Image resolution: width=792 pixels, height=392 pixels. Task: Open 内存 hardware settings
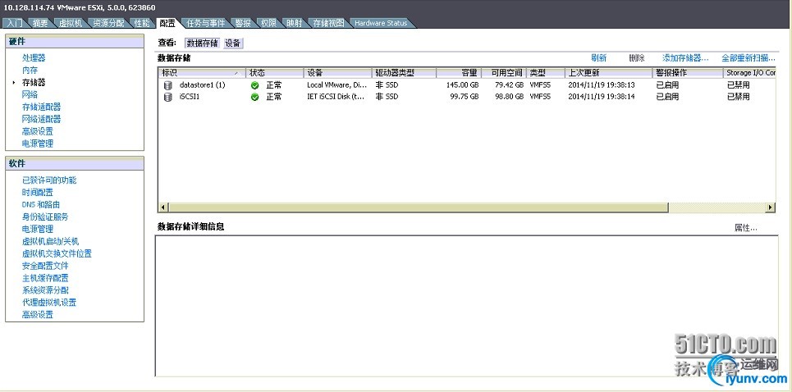(x=30, y=71)
